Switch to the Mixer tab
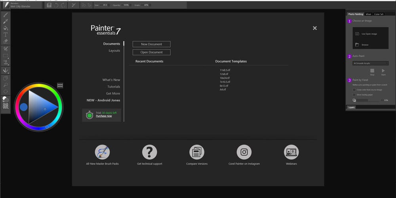The image size is (396, 198). point(368,14)
